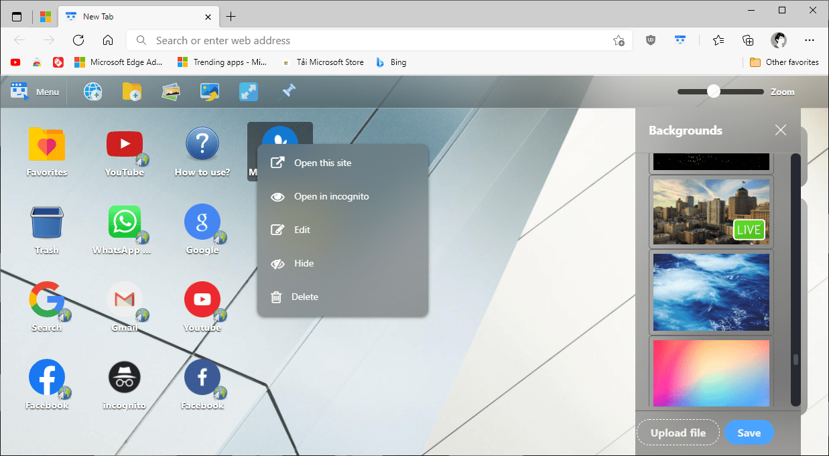Select the ocean waves background thumbnail
This screenshot has width=829, height=456.
click(710, 293)
